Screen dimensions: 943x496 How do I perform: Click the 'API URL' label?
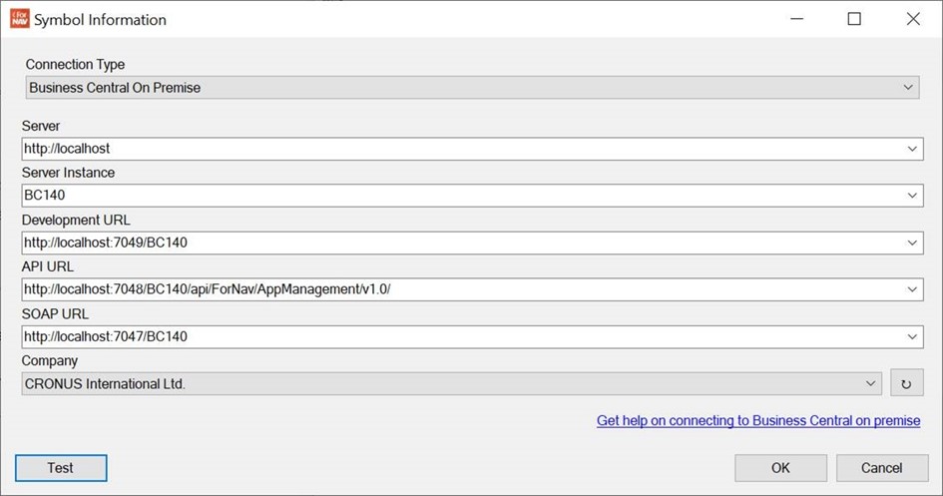point(48,266)
